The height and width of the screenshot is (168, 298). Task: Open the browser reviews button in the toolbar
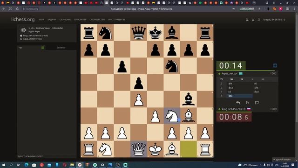click(x=247, y=8)
